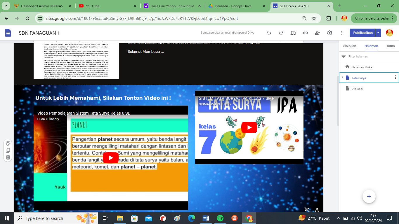Open the device preview icon
Image resolution: width=399 pixels, height=224 pixels.
(x=293, y=33)
